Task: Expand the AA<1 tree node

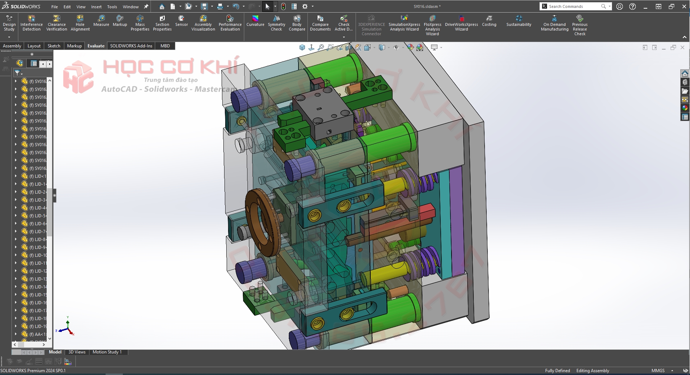Action: 15,334
